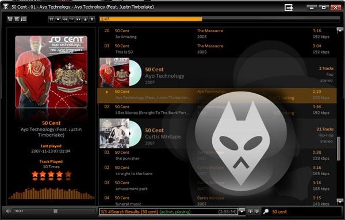Viewport: 345px width, 220px height.
Task: Stop playback with the Stop button
Action: (58, 20)
